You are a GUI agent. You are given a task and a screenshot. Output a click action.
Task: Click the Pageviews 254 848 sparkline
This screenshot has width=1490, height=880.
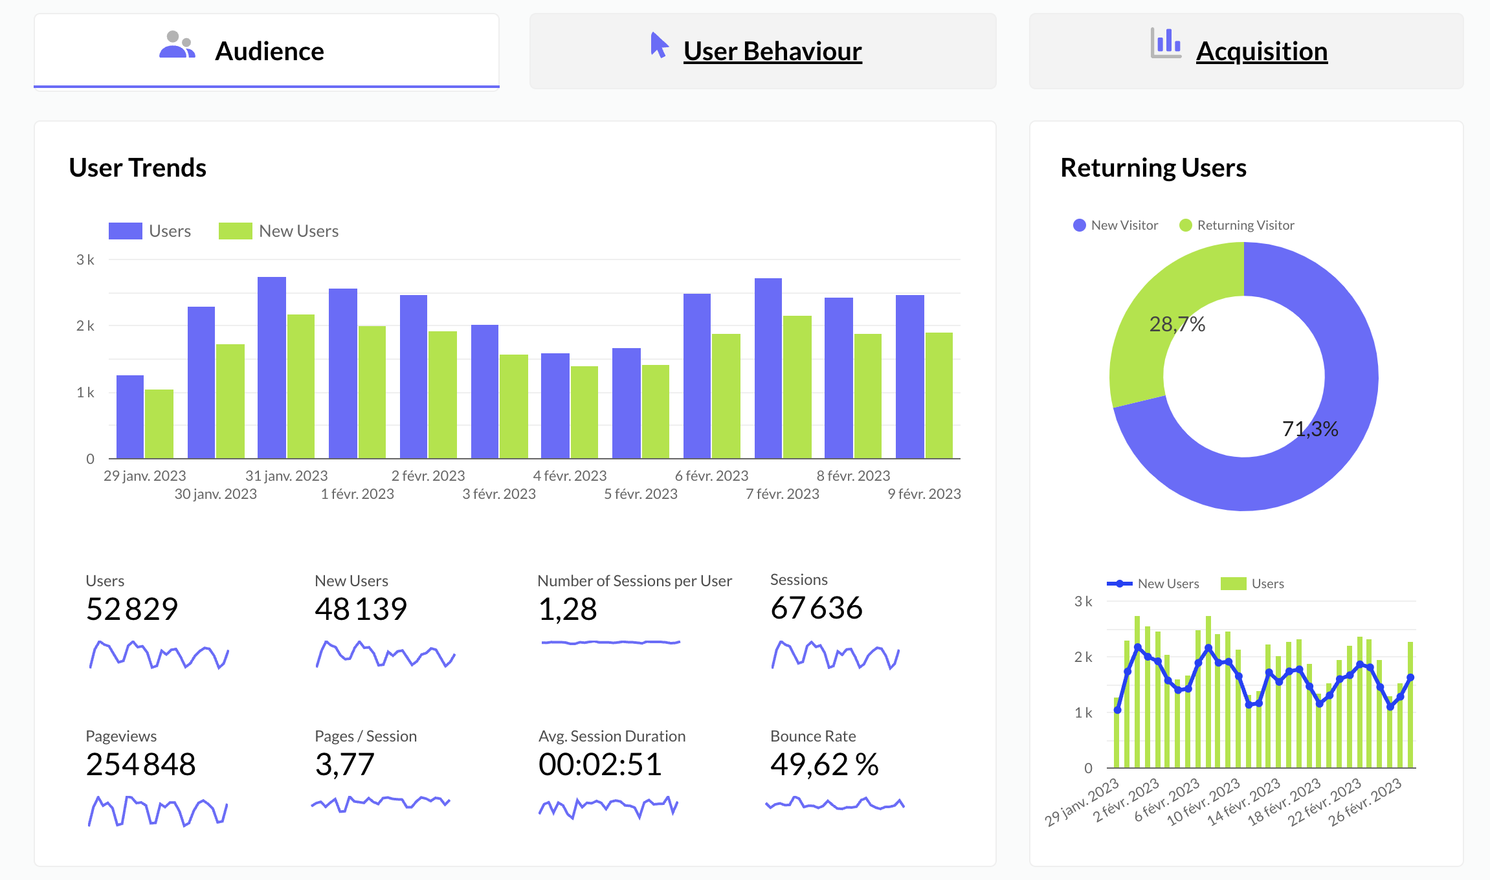coord(159,811)
